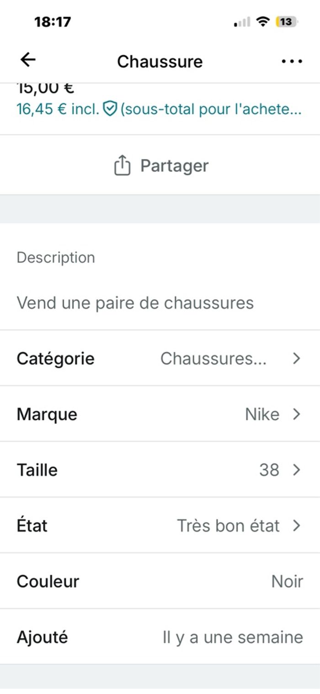Tap the Très bon état value
Screen dimensions: 320x694
coord(228,525)
